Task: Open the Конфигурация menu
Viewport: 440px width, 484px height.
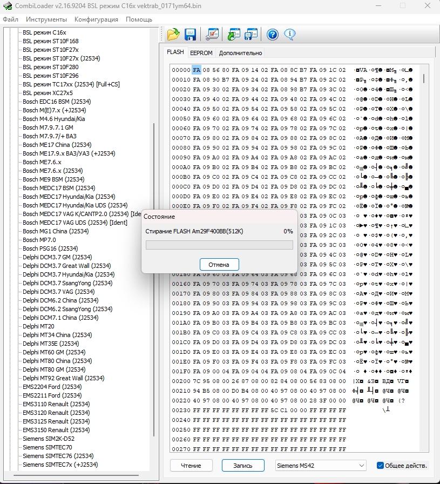Action: coord(96,19)
